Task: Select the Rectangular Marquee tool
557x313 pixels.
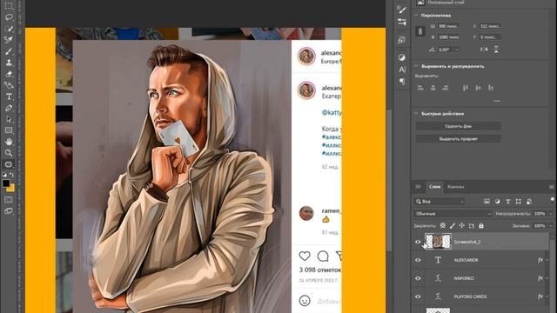Action: pos(9,6)
